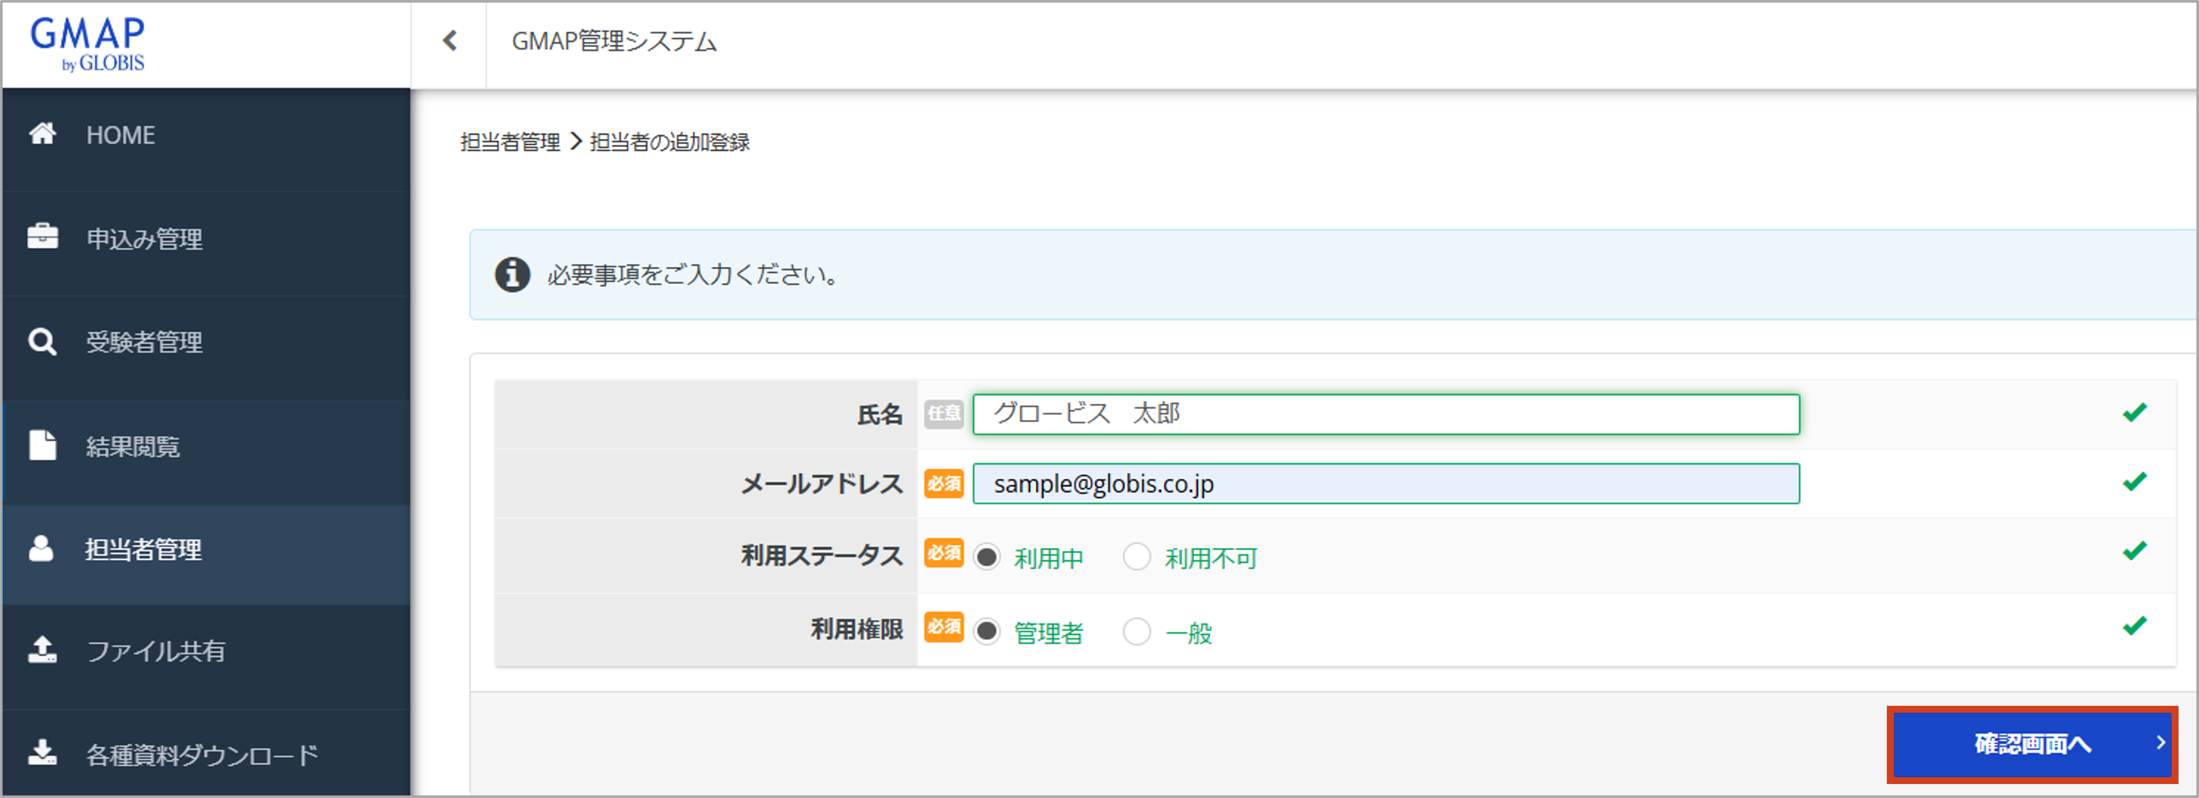Click the HOME house icon

pyautogui.click(x=43, y=134)
